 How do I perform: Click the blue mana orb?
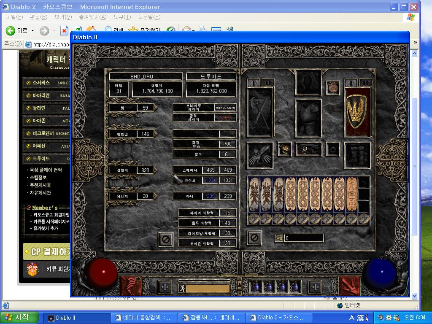pyautogui.click(x=381, y=273)
